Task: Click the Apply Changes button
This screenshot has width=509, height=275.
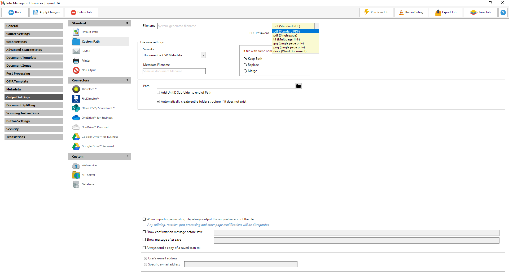Action: coord(46,12)
